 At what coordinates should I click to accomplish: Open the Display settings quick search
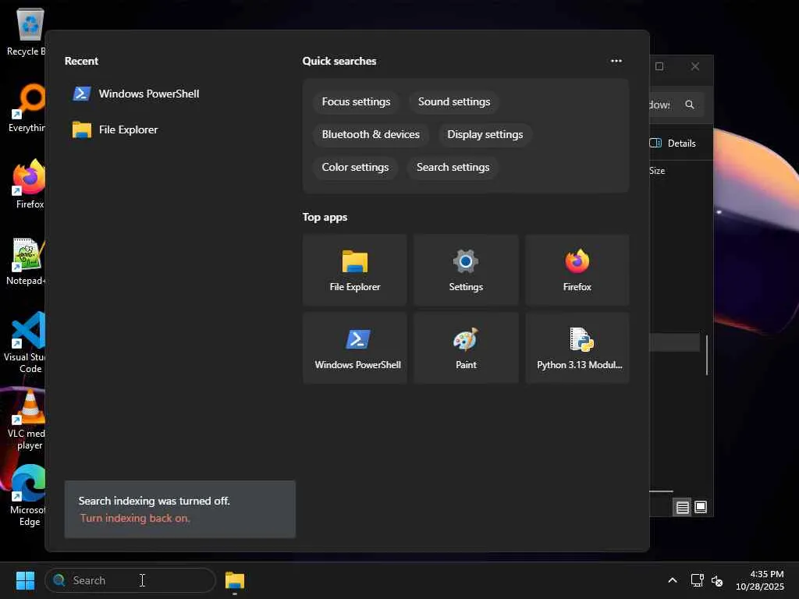coord(485,134)
